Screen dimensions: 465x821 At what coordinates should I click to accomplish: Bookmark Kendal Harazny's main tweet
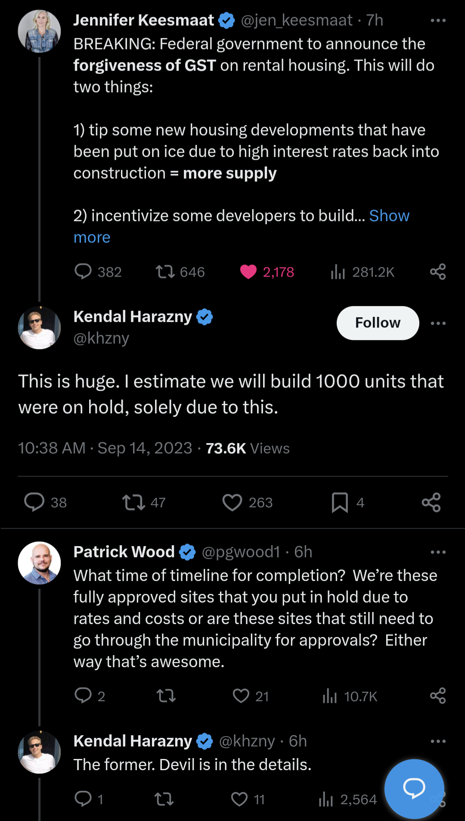(x=340, y=503)
